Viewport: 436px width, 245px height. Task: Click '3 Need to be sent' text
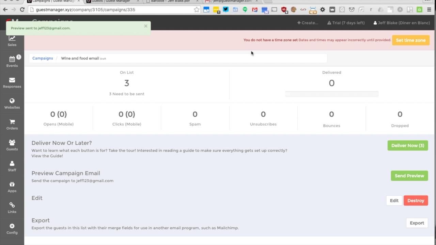click(127, 94)
